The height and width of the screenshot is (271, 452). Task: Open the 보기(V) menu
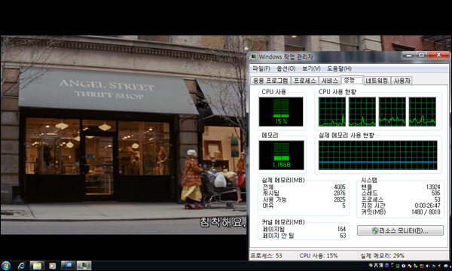(311, 69)
